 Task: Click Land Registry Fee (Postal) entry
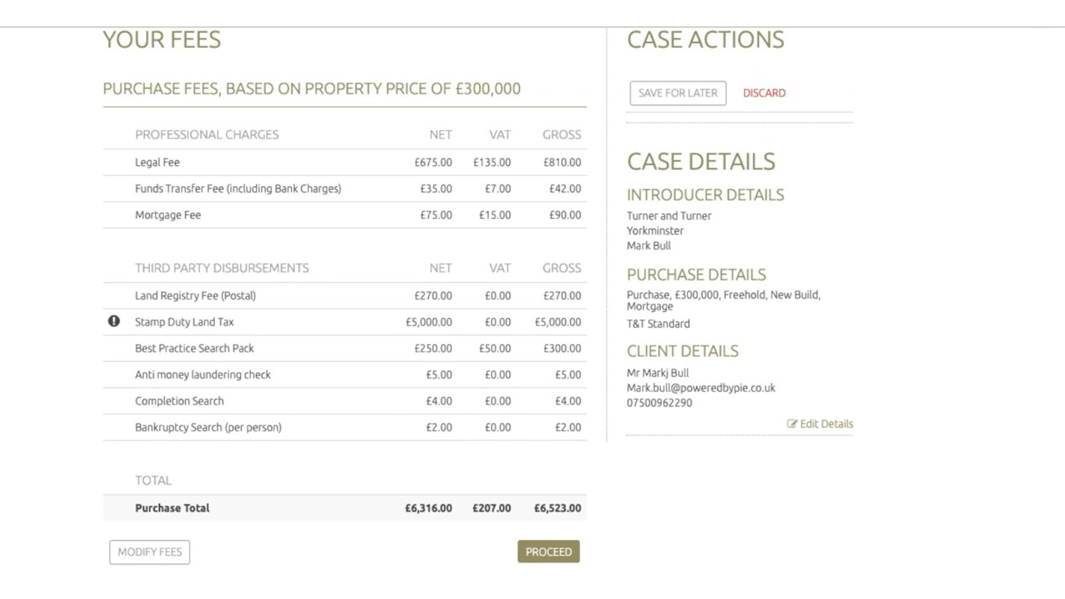pyautogui.click(x=195, y=296)
